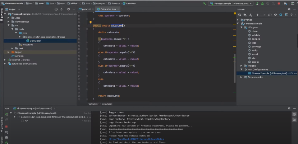This screenshot has height=144, width=298.
Task: Open the run configuration dropdown
Action: (230, 4)
